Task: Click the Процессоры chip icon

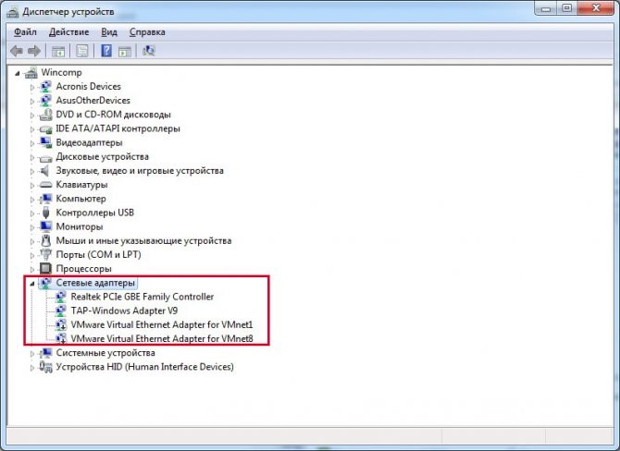Action: [x=46, y=269]
